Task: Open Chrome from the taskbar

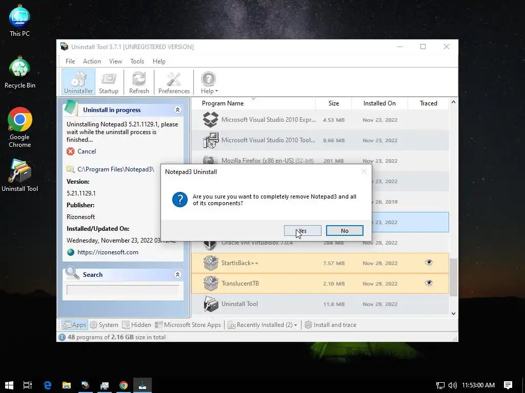Action: [124, 385]
